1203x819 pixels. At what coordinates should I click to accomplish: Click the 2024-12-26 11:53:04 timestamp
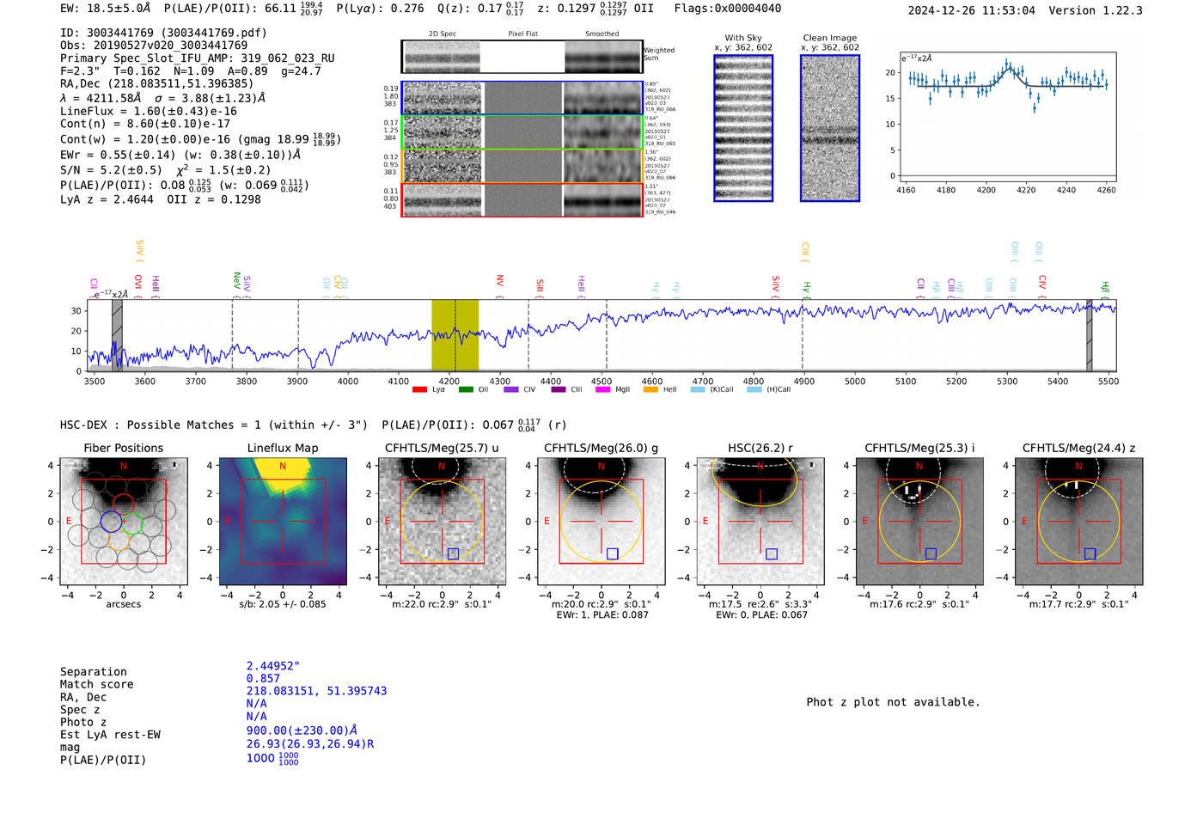click(972, 10)
